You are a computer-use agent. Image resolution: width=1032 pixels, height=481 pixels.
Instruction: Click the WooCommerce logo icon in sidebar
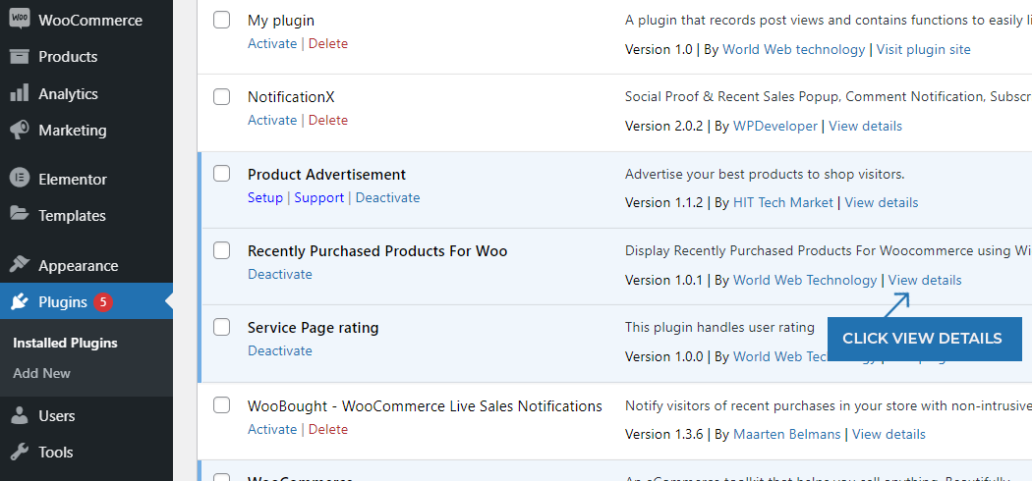coord(19,20)
